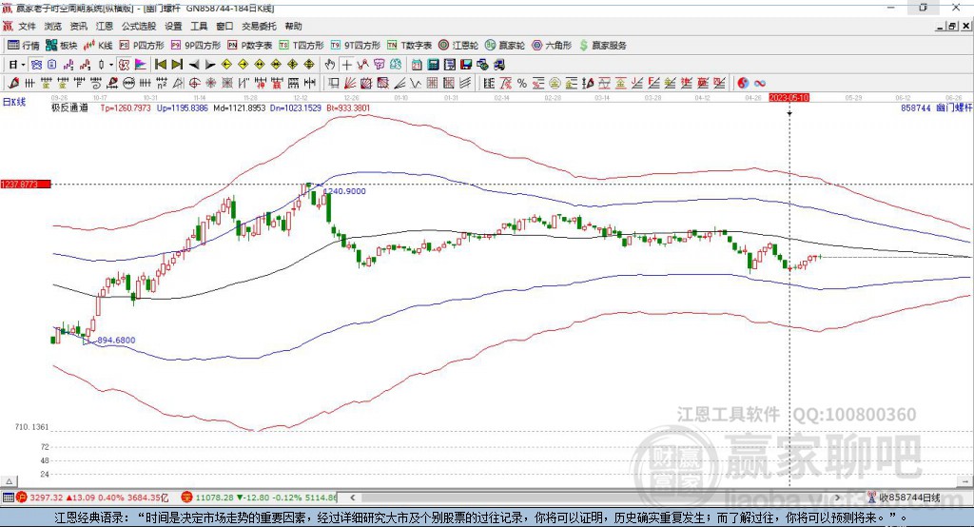974x527 pixels.
Task: Open the 9T四方形 tool
Action: click(x=356, y=46)
